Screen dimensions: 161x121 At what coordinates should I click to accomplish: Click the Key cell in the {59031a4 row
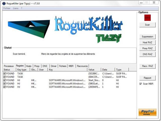tap(67, 84)
